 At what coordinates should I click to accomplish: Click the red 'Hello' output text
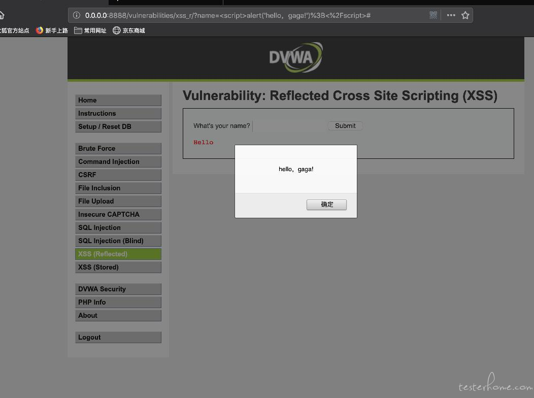pyautogui.click(x=204, y=142)
